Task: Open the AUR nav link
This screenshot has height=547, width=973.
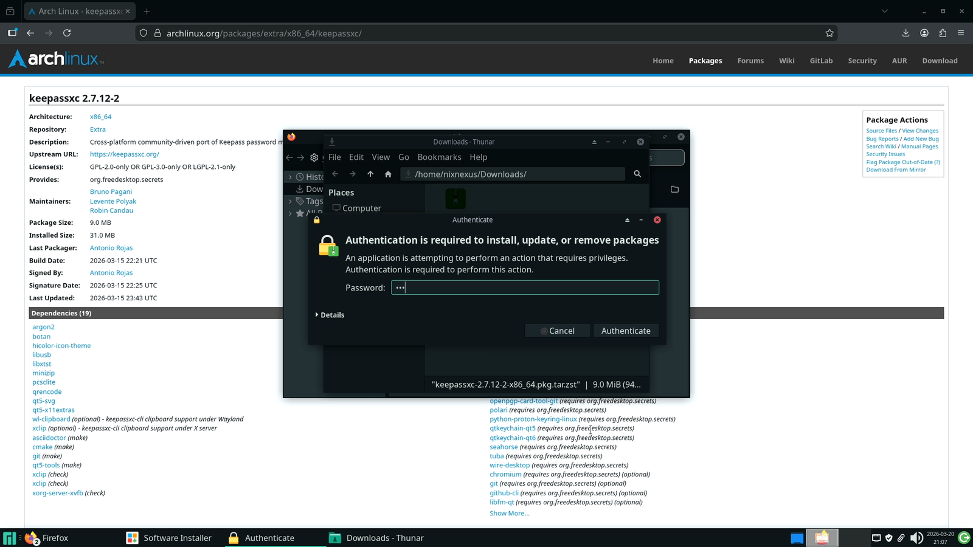Action: point(899,61)
